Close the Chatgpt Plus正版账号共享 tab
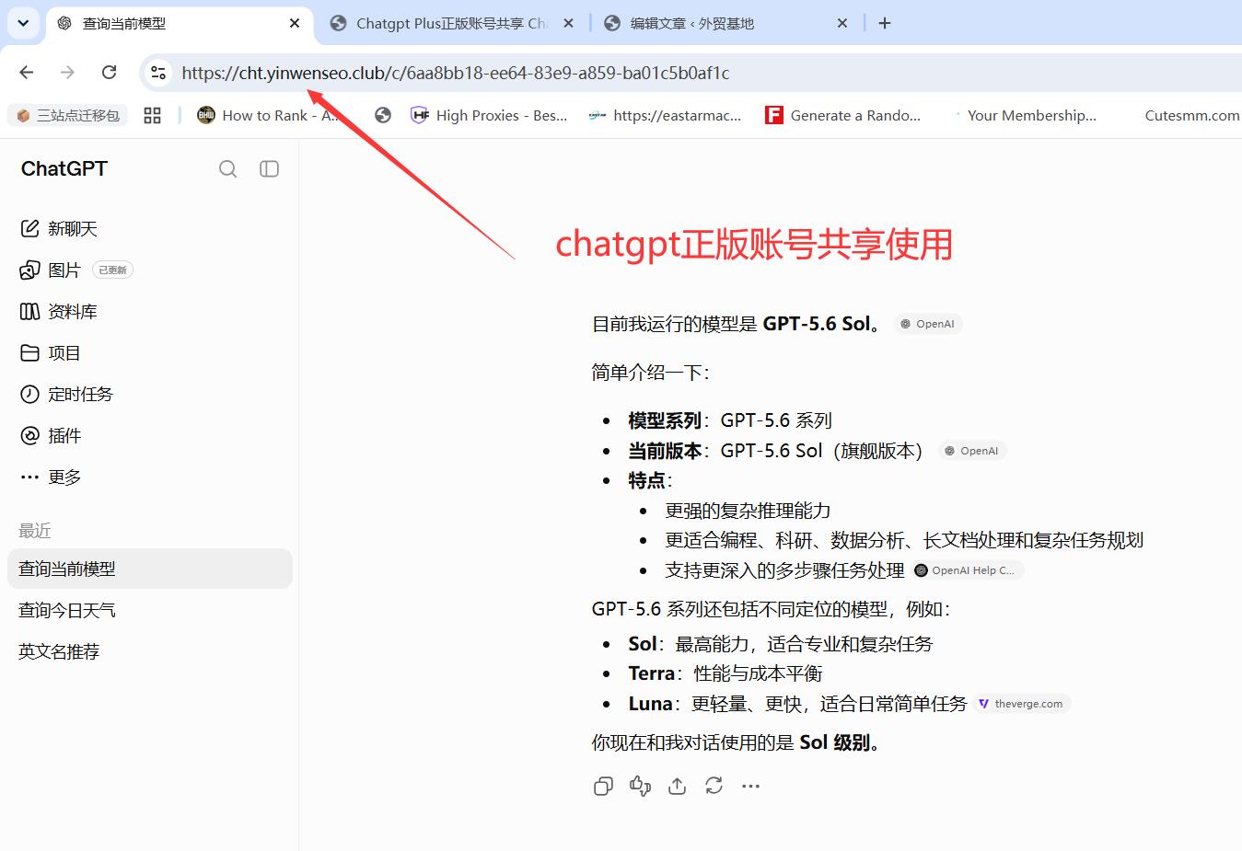Viewport: 1242px width, 851px height. (568, 23)
